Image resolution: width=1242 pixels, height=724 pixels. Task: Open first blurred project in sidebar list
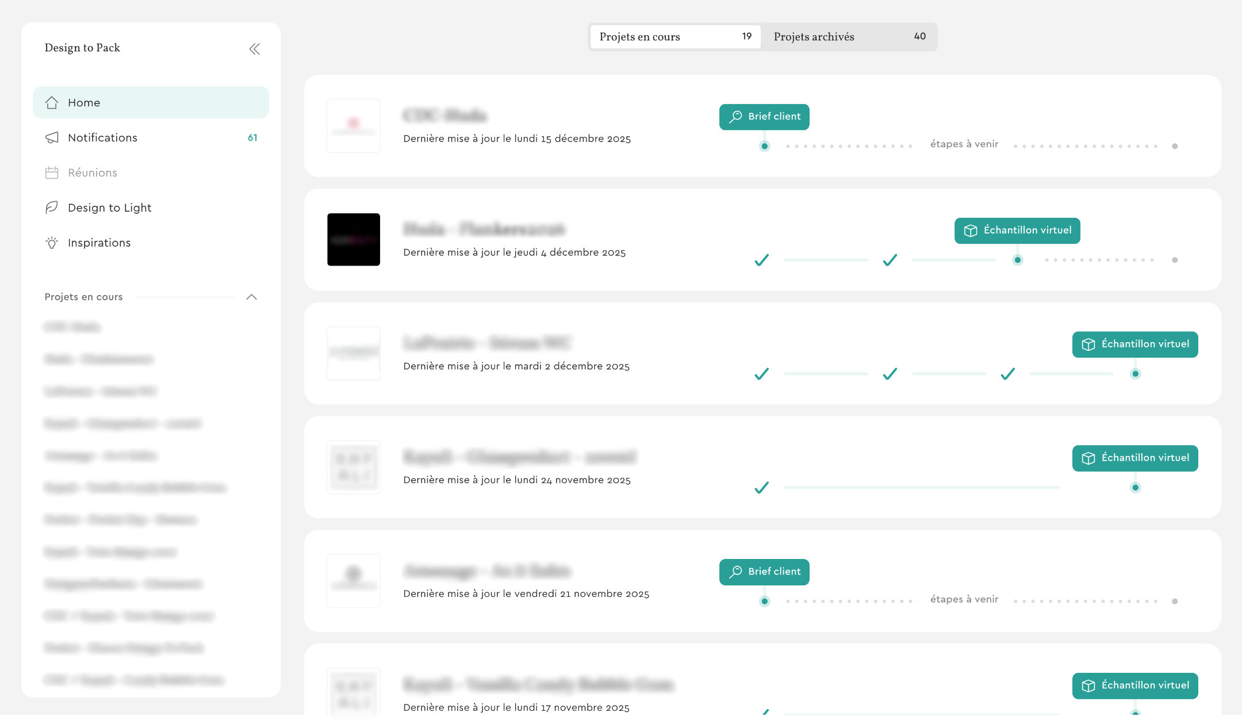72,327
